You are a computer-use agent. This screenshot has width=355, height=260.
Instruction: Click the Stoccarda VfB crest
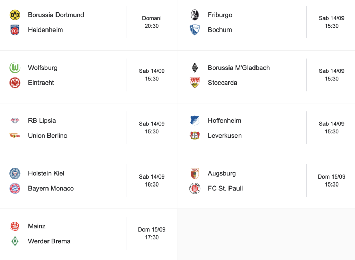click(x=195, y=83)
